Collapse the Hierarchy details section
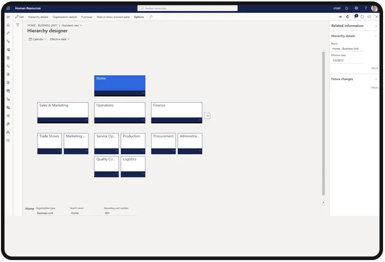Screen dimensions: 385x262 tap(375, 36)
